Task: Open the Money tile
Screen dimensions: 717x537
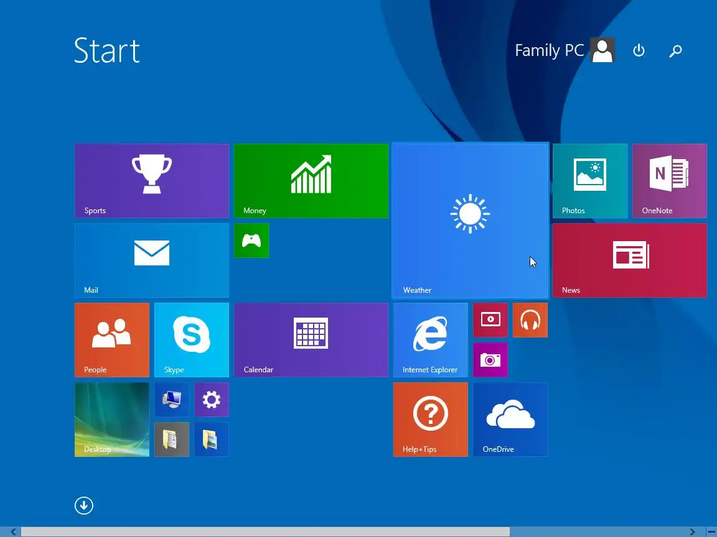Action: point(311,181)
